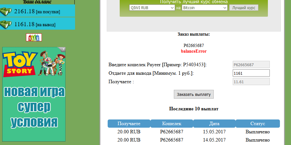
Task: Click the 1161.18 на вывод balance
Action: pos(35,24)
